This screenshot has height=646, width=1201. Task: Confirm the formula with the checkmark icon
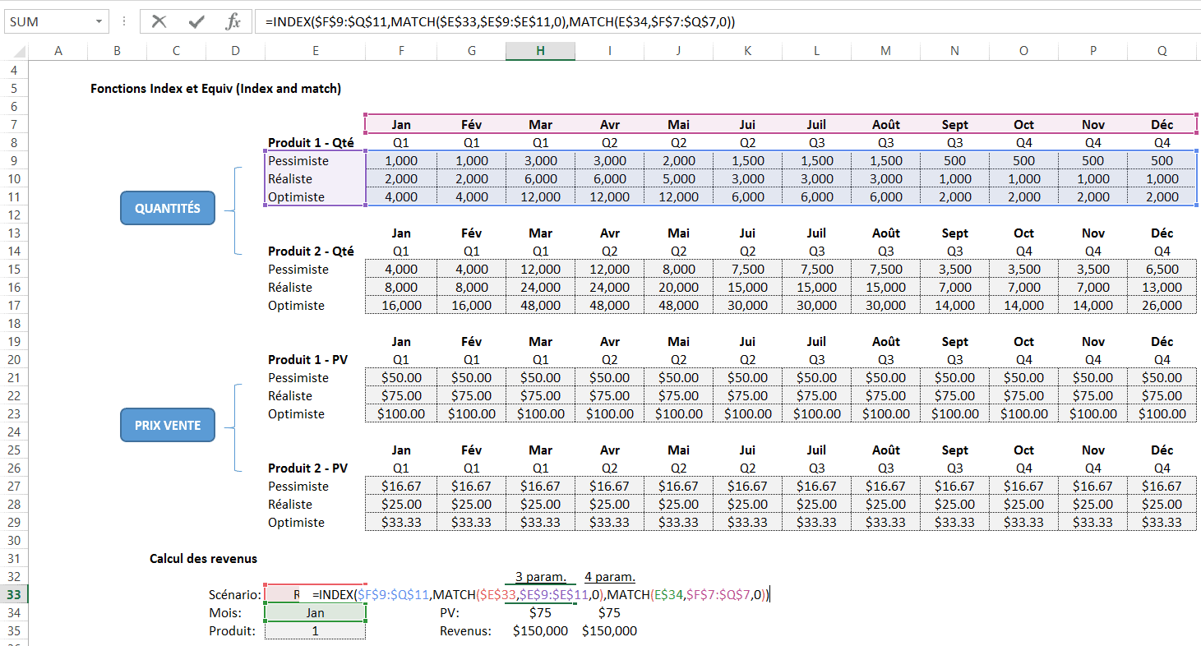pos(196,22)
